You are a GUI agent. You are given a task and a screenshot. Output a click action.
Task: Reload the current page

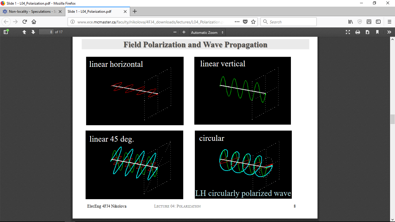(x=25, y=22)
